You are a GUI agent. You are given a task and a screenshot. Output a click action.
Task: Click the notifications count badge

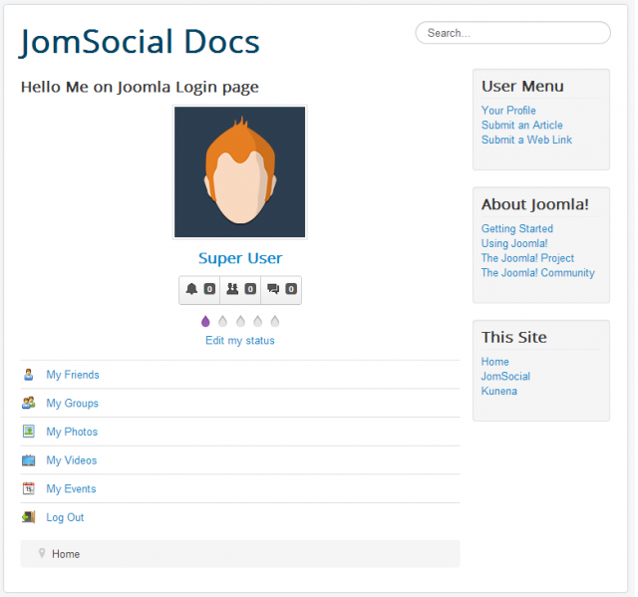[209, 289]
